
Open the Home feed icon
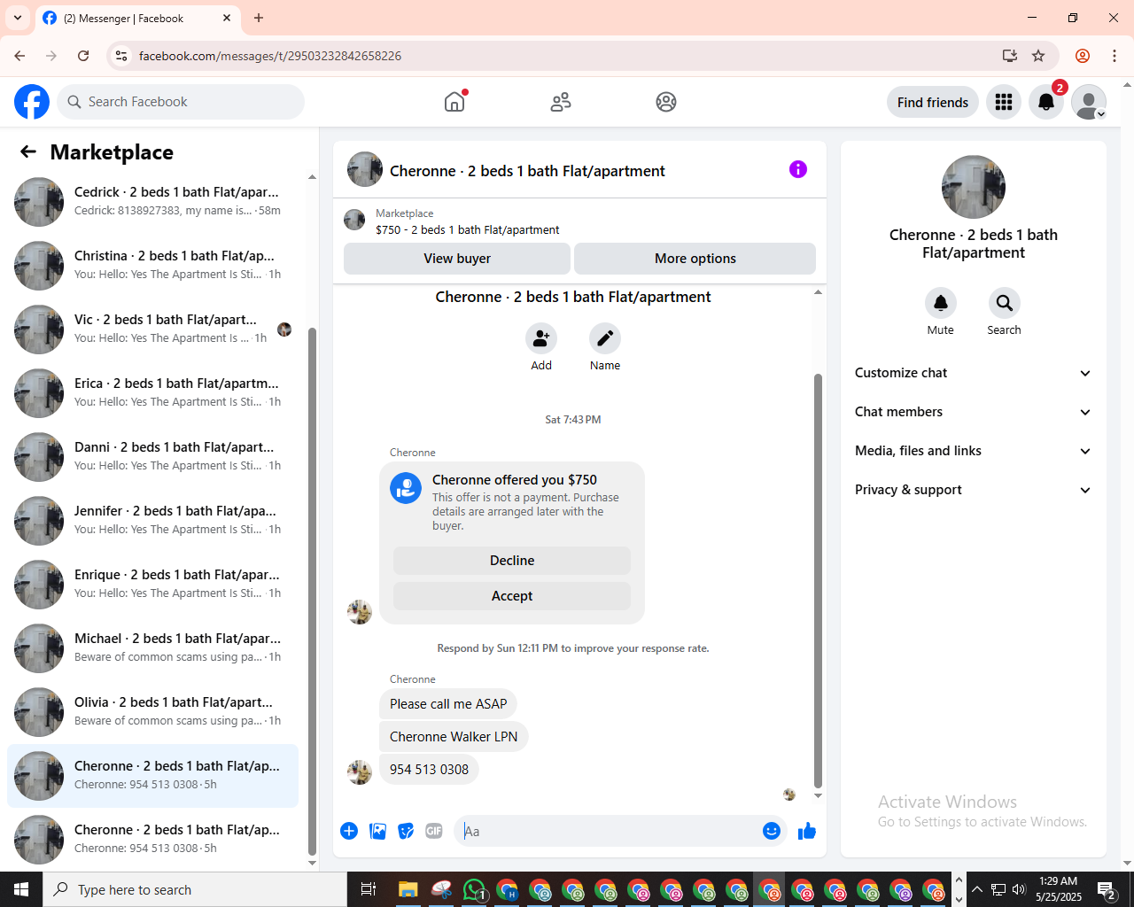(x=454, y=102)
